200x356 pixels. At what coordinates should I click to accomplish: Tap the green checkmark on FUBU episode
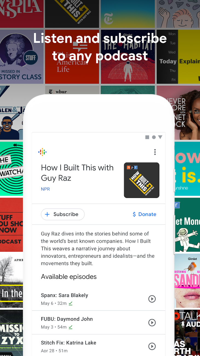pyautogui.click(x=71, y=327)
